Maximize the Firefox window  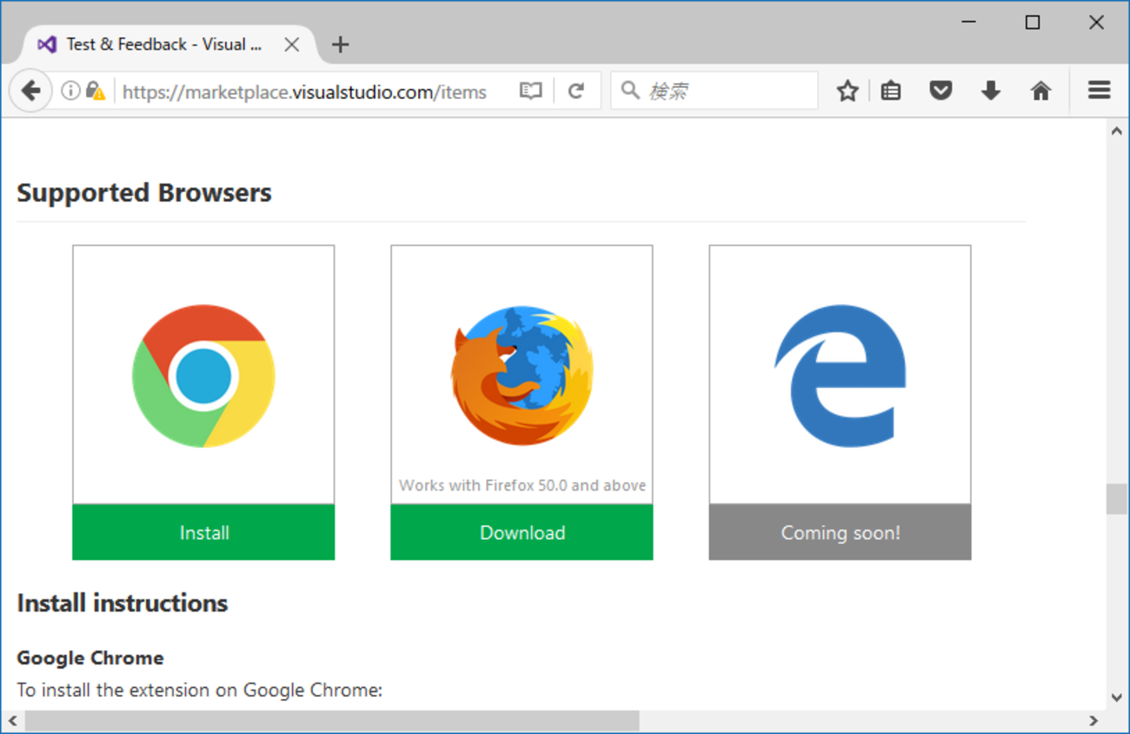click(x=1033, y=23)
